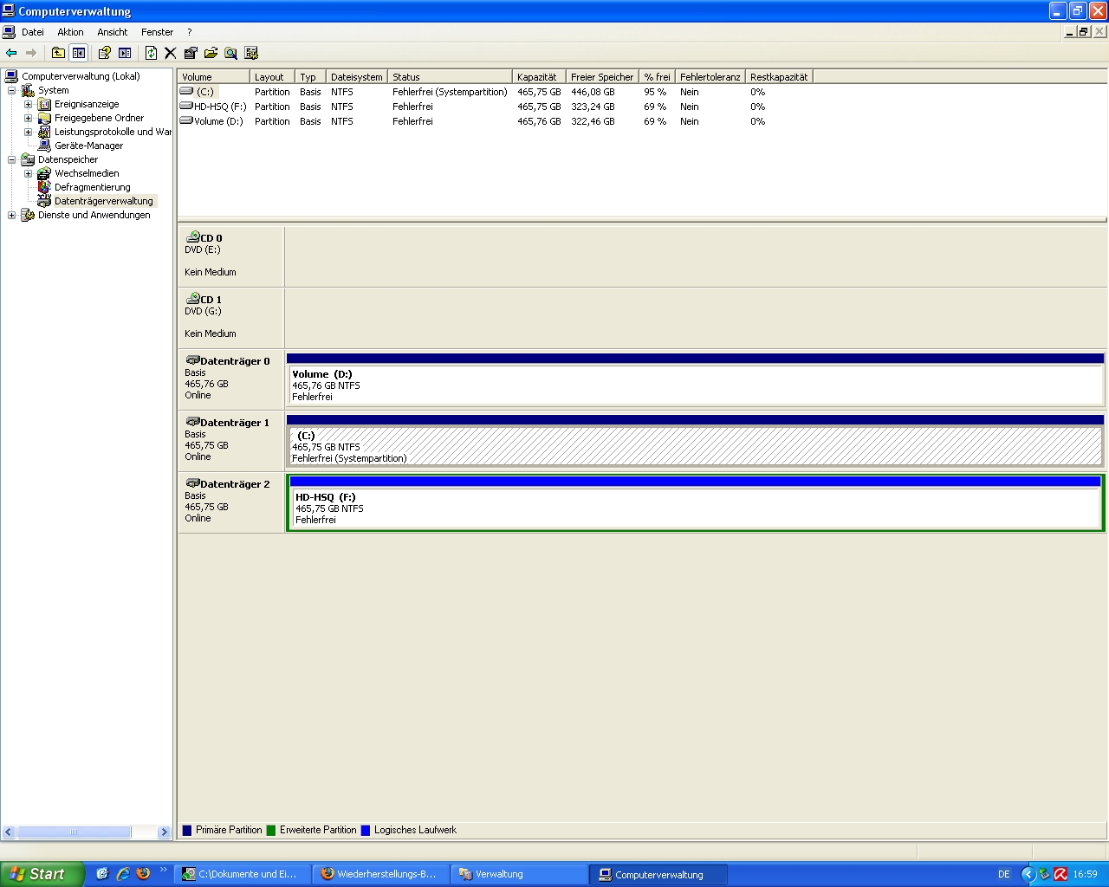Click the Properties icon in the toolbar
Screen dimensions: 1109x887
[191, 53]
